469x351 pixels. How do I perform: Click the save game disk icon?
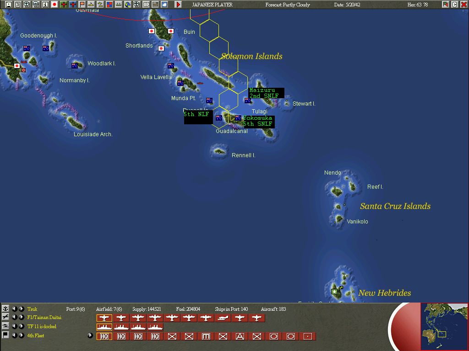(9, 5)
